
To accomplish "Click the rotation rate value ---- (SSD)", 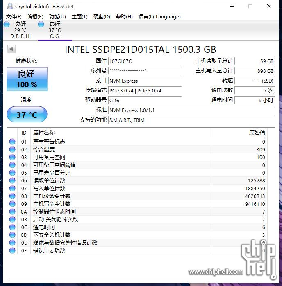I will [x=255, y=81].
